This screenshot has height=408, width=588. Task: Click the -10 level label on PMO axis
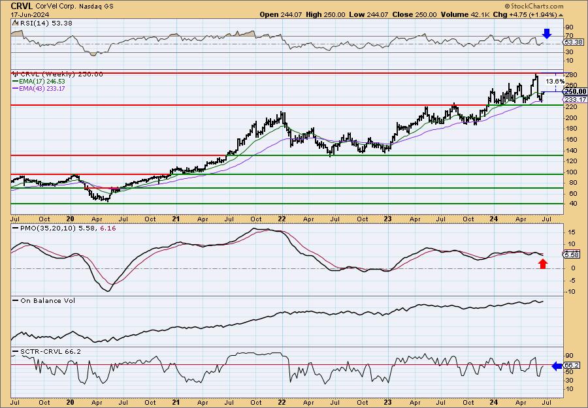[569, 292]
